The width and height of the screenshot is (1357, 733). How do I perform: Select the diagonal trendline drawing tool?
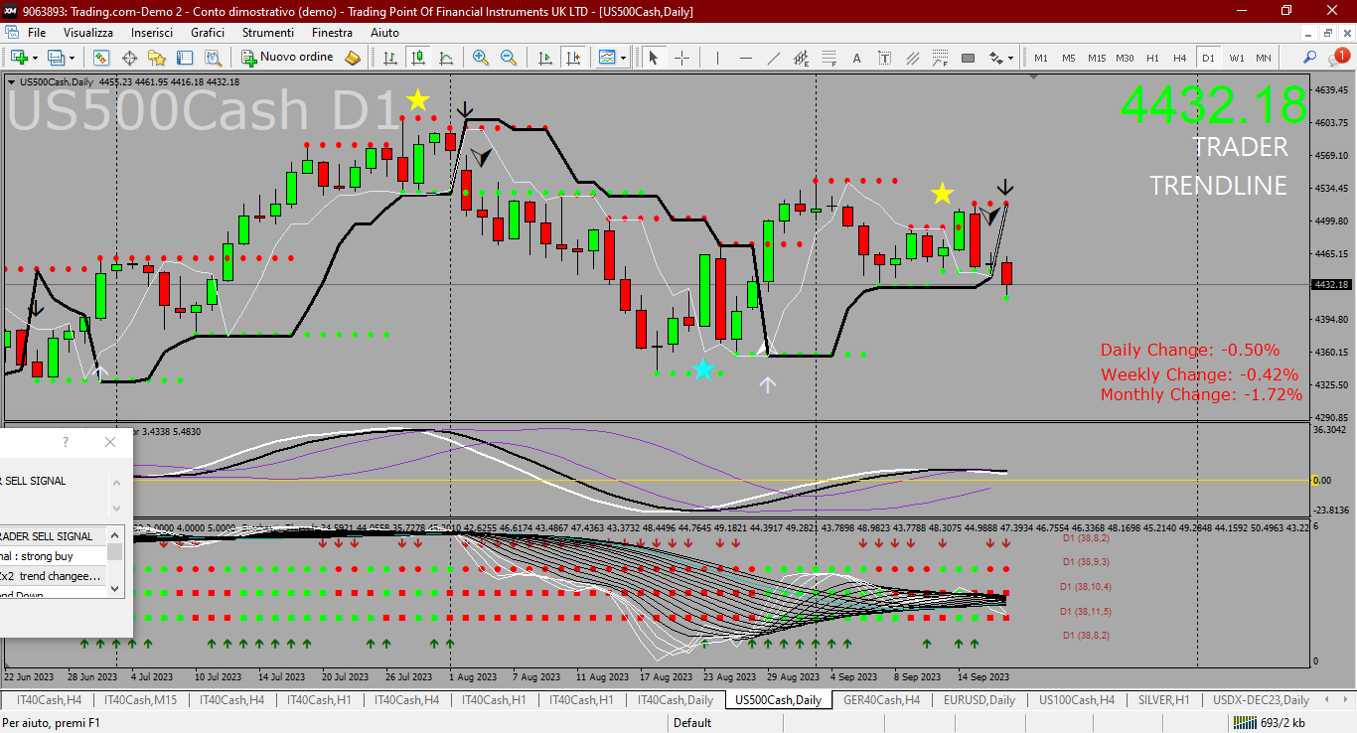pos(774,58)
